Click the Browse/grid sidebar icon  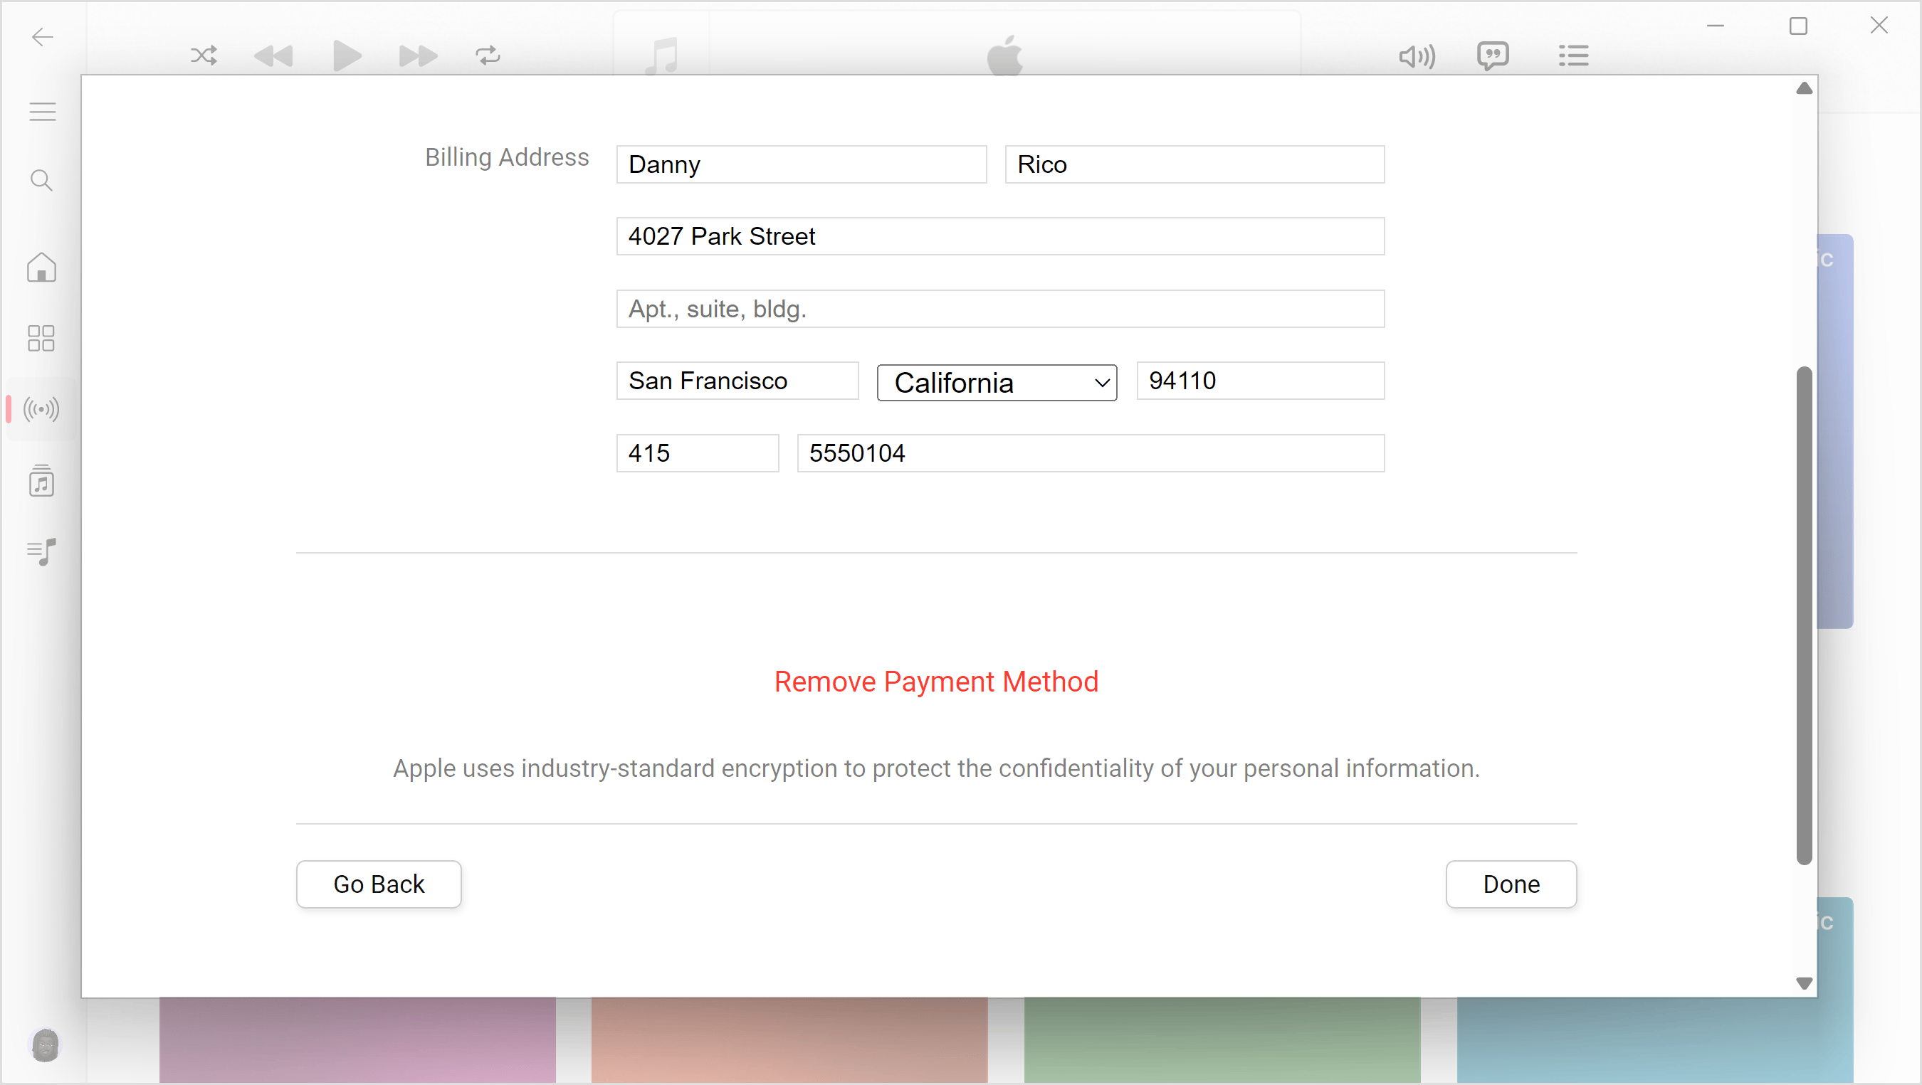(x=40, y=338)
